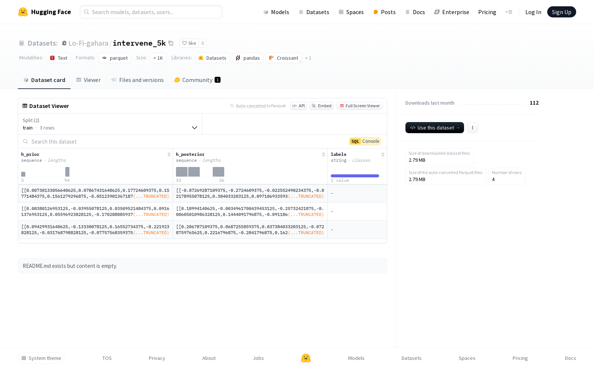Copy dataset name with the copy icon
The height and width of the screenshot is (371, 594).
pos(171,43)
